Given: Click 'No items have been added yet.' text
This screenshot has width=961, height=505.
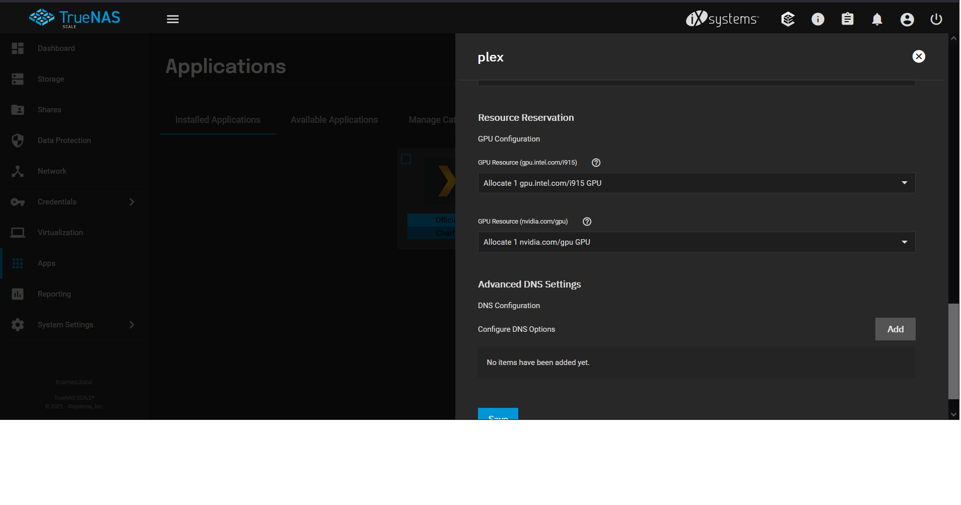Looking at the screenshot, I should [x=538, y=363].
